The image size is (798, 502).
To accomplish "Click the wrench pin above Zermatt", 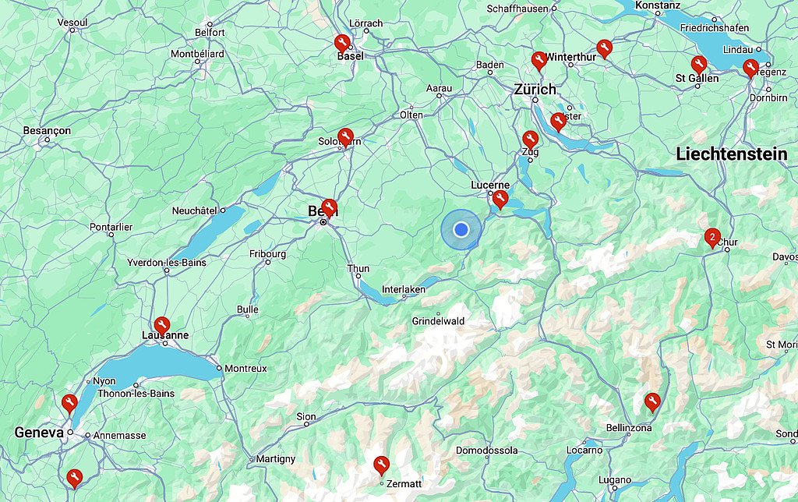I will 381,465.
